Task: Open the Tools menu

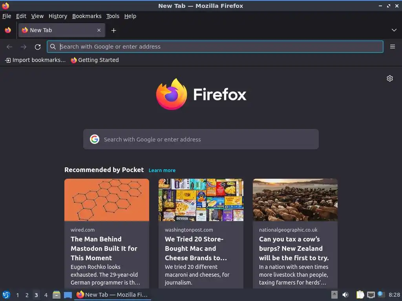Action: coord(113,16)
